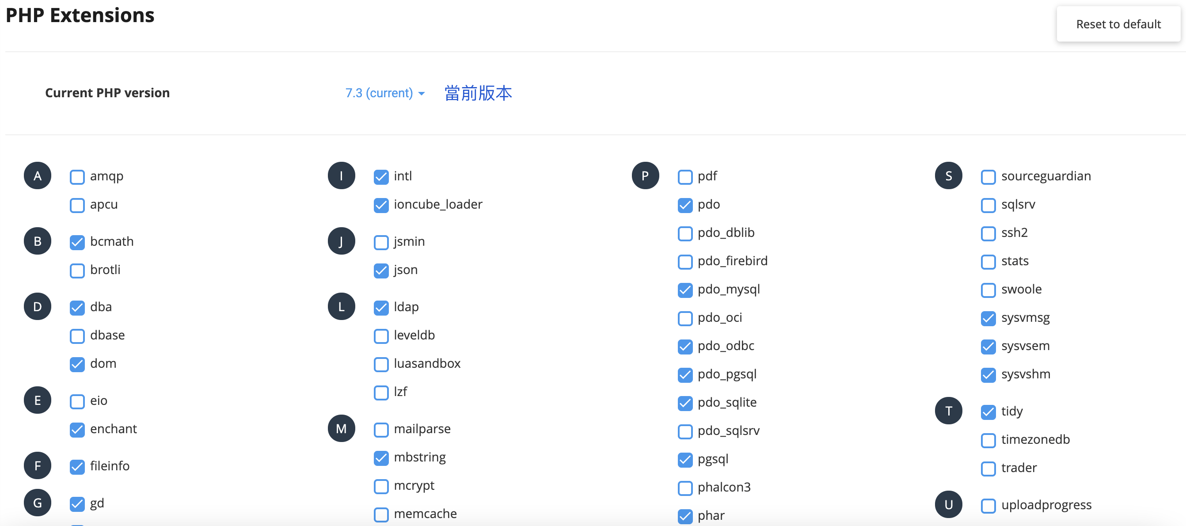The width and height of the screenshot is (1186, 526).
Task: Click the section badge for letter G
Action: [x=37, y=503]
